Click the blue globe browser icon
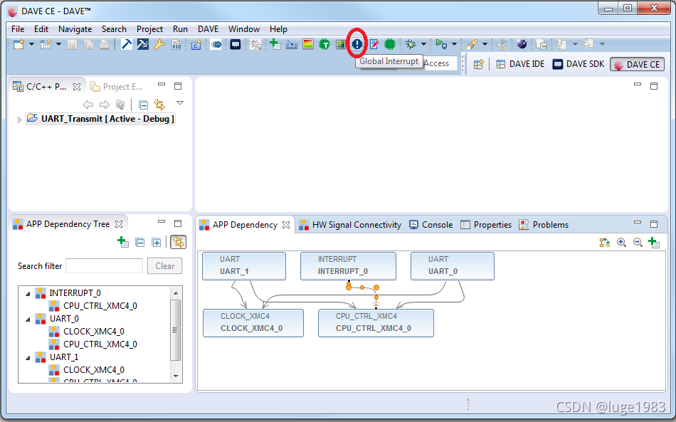 (522, 44)
